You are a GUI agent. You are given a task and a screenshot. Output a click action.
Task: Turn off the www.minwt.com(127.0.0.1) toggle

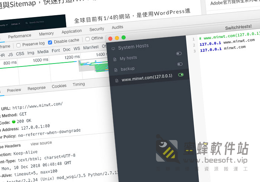[181, 75]
